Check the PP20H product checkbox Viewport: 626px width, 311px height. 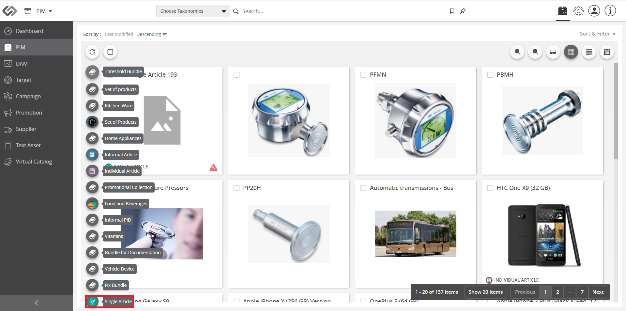(237, 188)
